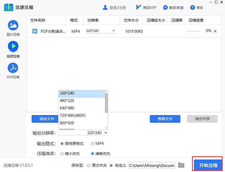The height and width of the screenshot is (172, 225).
Task: Open 购买VIP link
Action: point(150,8)
